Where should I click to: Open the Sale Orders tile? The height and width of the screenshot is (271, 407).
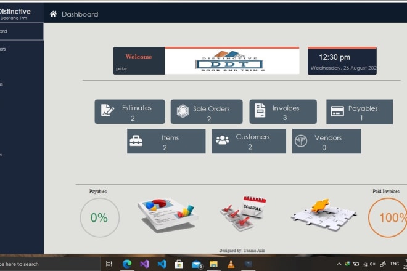(207, 111)
